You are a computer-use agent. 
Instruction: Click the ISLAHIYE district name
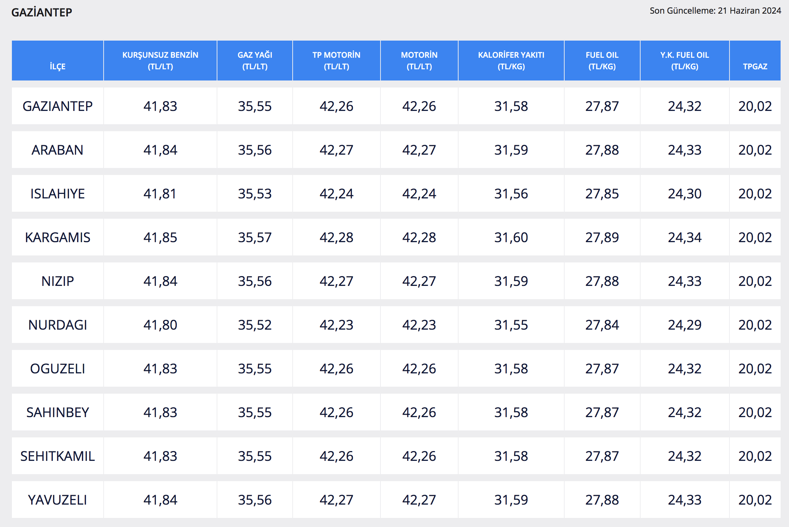point(57,194)
